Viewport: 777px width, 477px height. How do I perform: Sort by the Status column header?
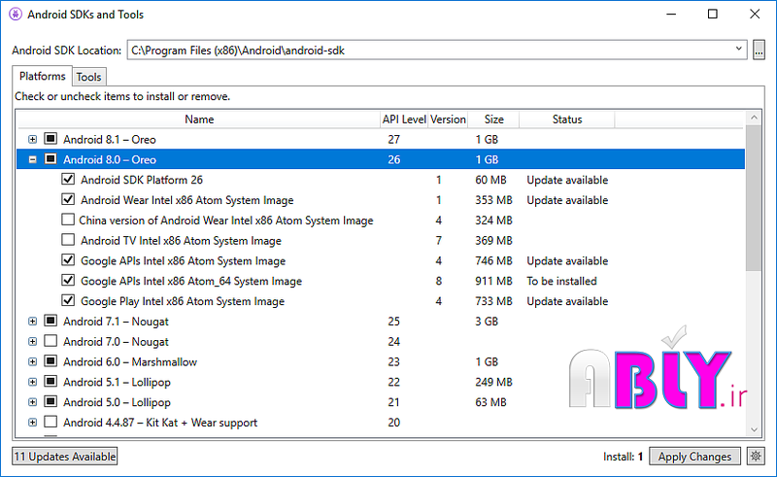pyautogui.click(x=567, y=119)
